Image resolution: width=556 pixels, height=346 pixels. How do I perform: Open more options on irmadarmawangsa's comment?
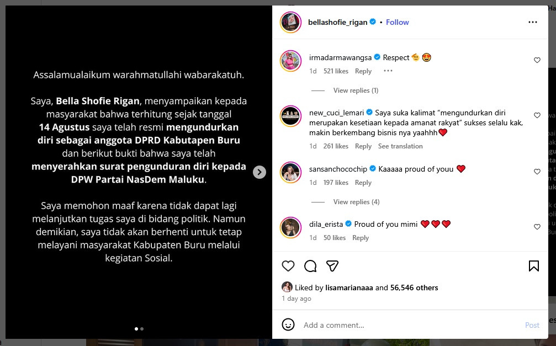pyautogui.click(x=388, y=71)
